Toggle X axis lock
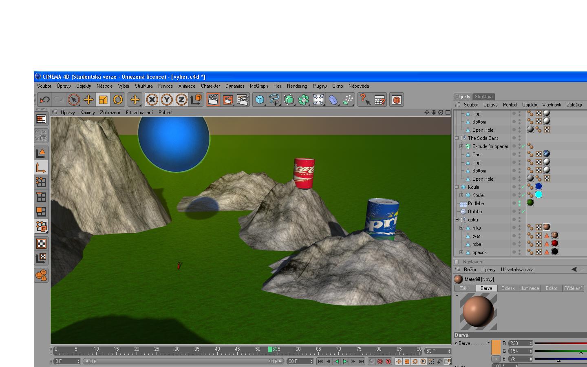The image size is (587, 367). coord(152,99)
